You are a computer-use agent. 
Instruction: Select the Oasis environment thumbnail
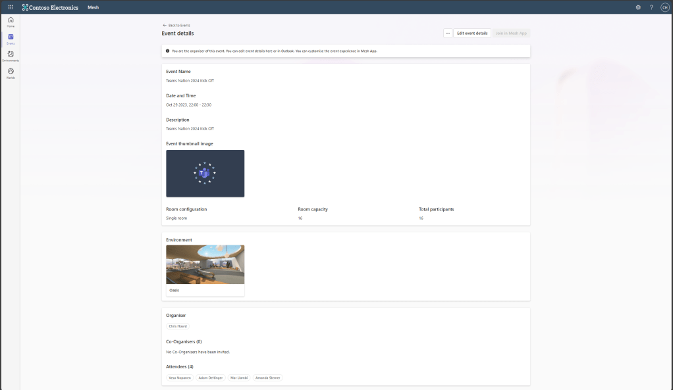[x=205, y=265]
